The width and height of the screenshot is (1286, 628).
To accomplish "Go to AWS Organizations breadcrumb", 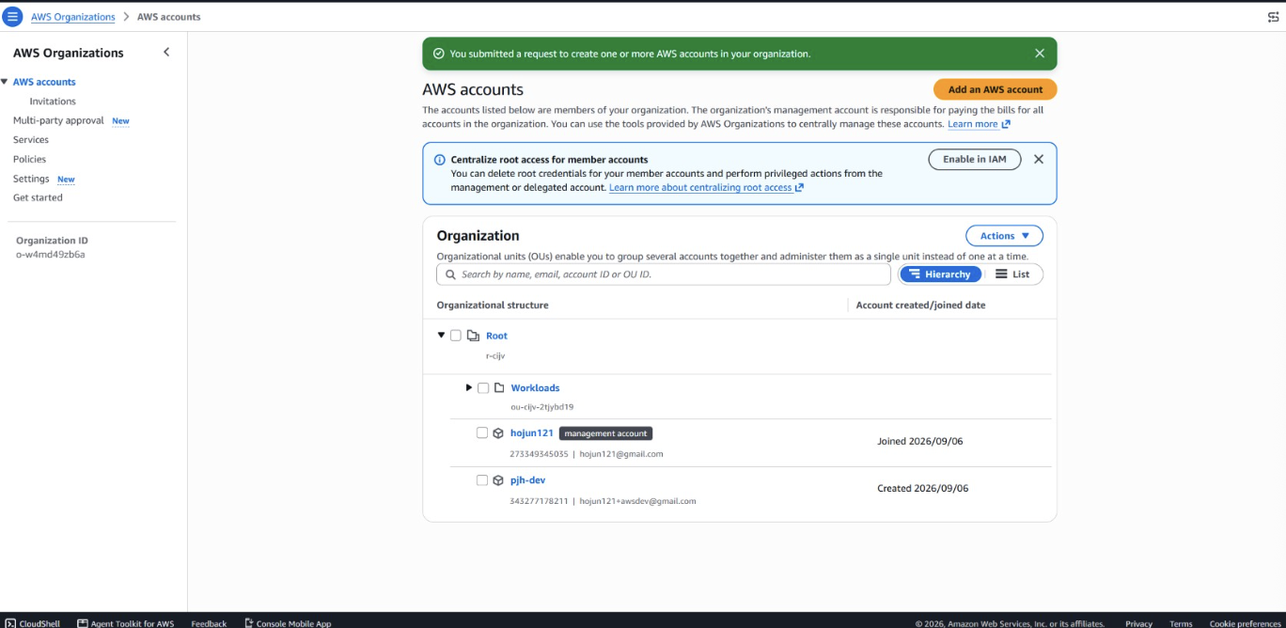I will pos(73,17).
